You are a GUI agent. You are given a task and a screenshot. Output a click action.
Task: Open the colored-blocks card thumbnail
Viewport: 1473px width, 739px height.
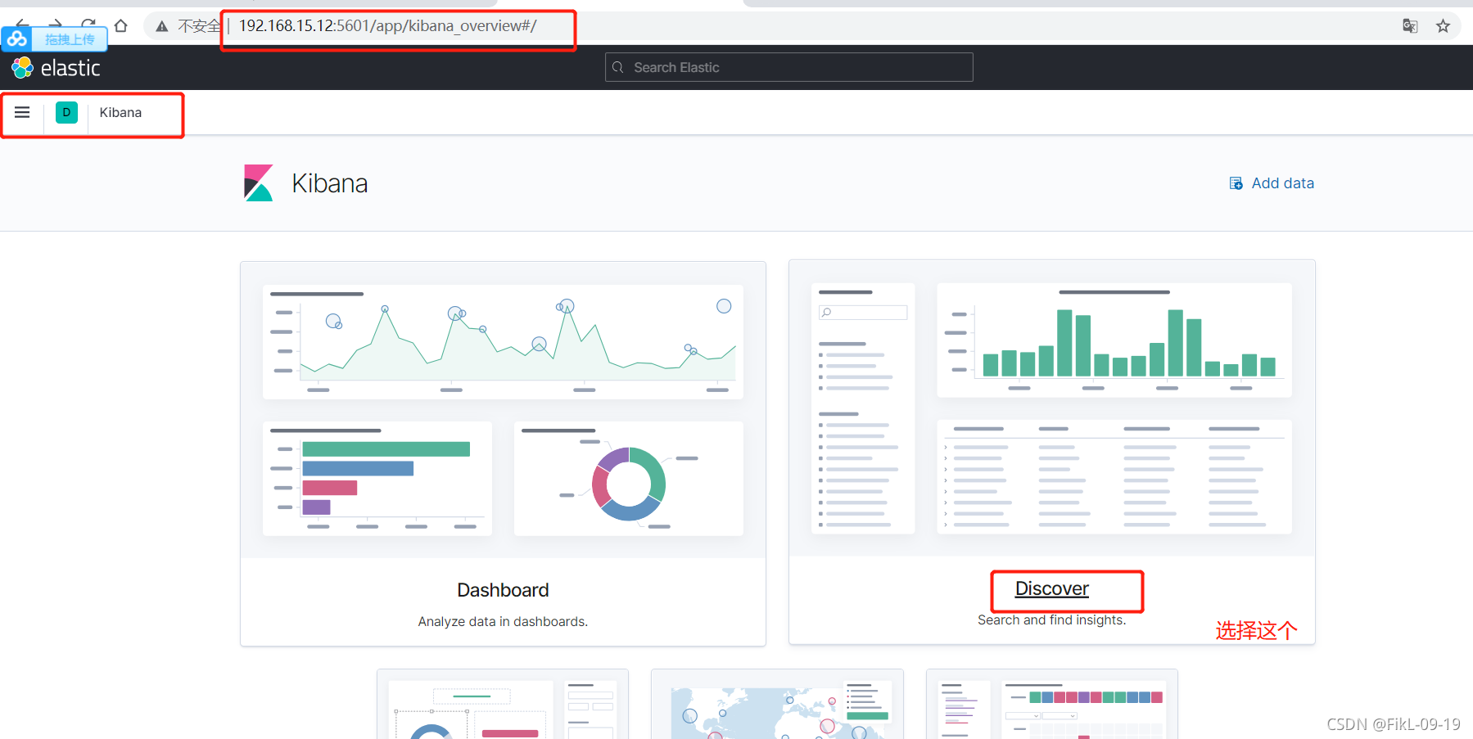coord(1051,705)
